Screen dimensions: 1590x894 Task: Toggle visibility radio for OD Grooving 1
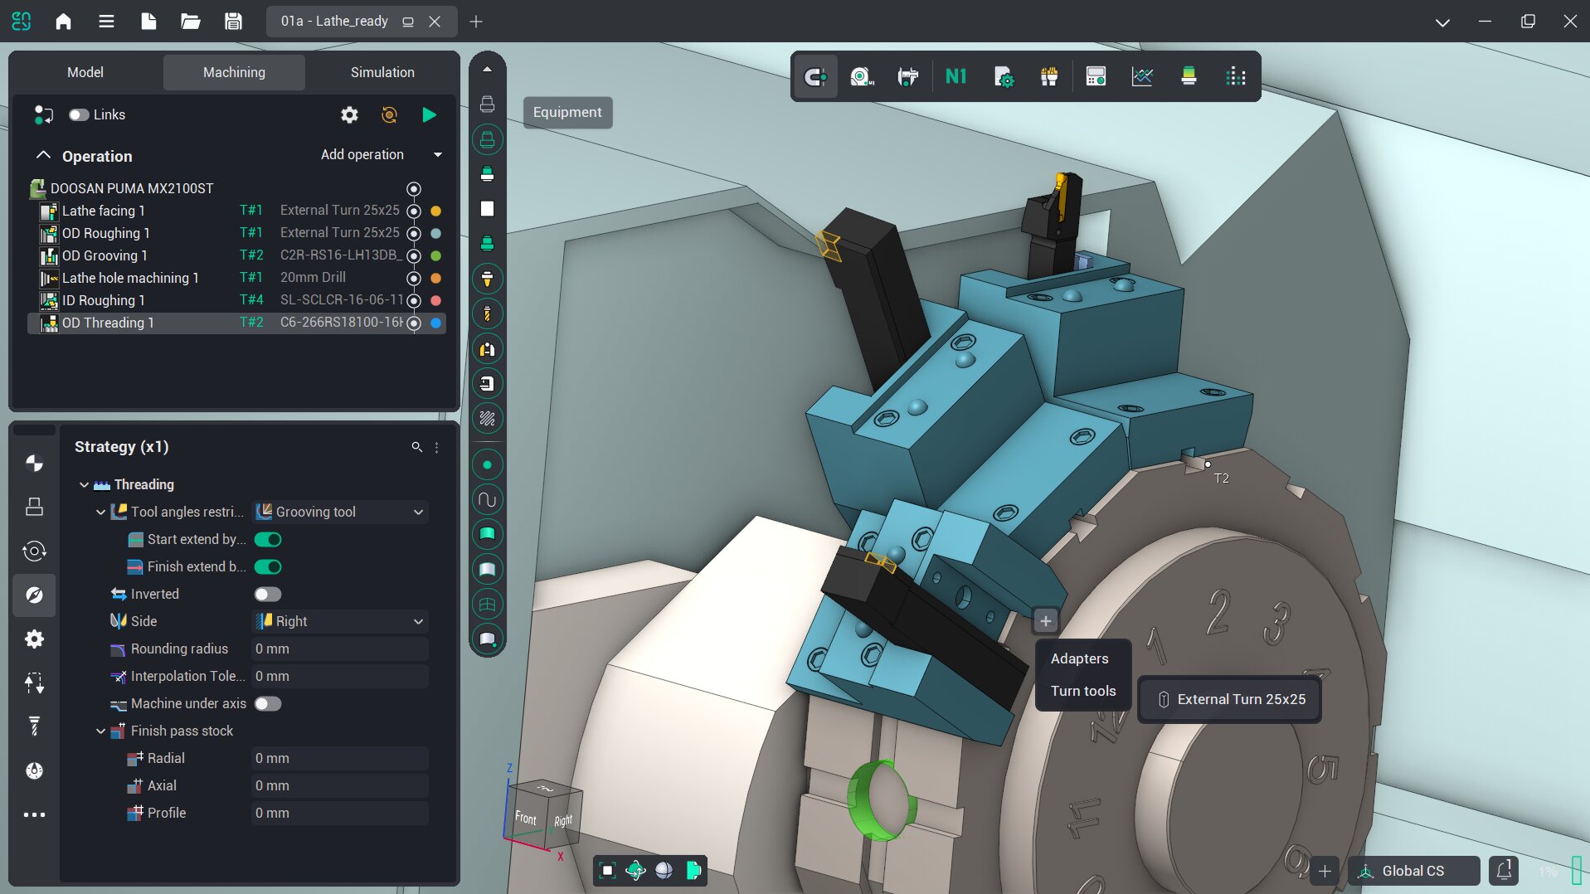point(414,255)
